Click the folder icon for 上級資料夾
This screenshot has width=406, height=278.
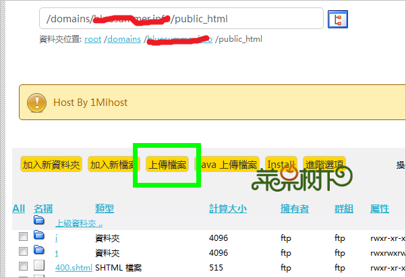(x=39, y=221)
